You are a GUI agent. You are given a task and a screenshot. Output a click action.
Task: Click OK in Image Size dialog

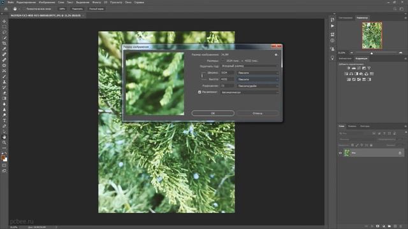[213, 113]
